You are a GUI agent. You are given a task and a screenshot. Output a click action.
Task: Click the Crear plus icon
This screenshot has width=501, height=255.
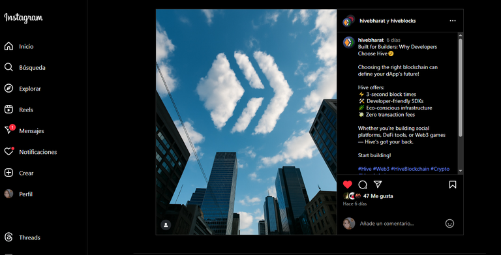tap(8, 173)
